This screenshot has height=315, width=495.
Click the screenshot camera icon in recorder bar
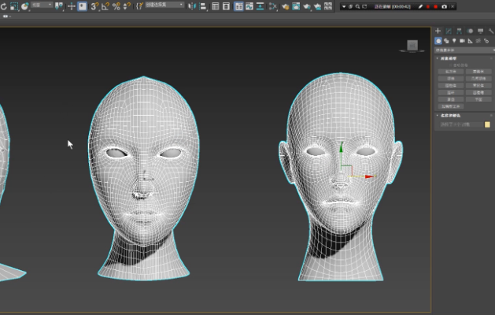tap(444, 6)
